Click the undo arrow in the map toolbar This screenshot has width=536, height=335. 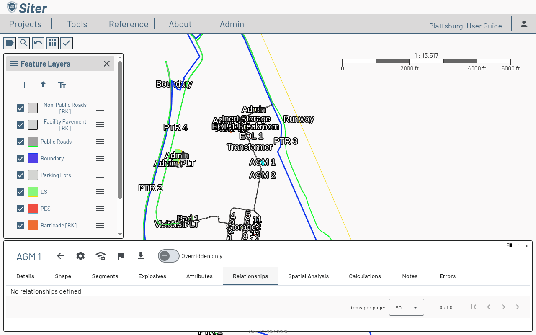(x=38, y=43)
